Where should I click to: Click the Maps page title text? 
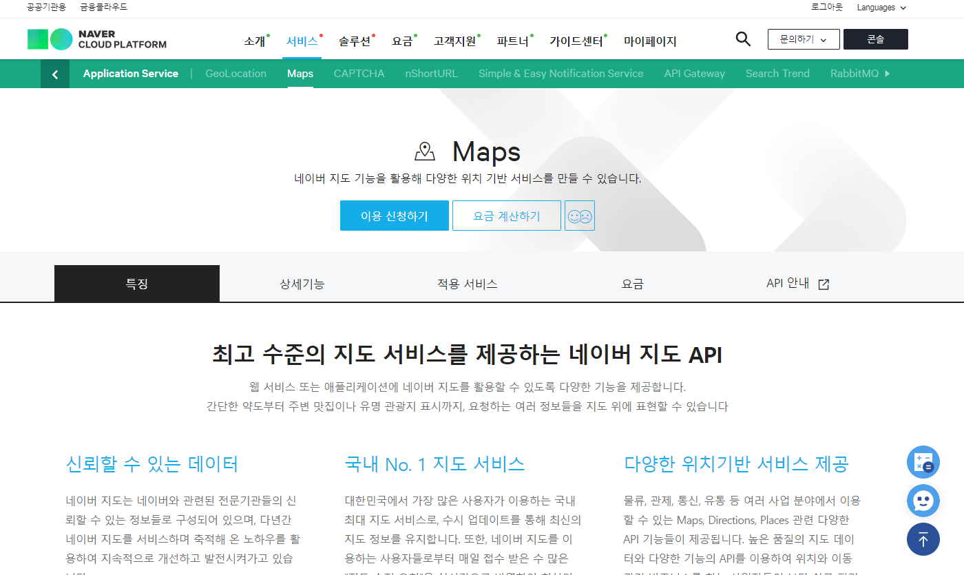point(486,151)
